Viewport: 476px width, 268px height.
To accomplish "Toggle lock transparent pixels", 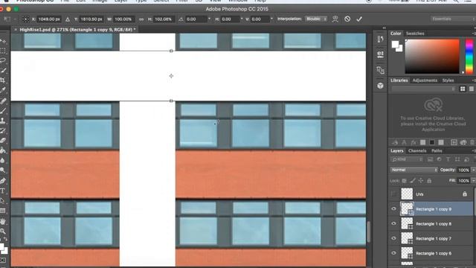I will click(405, 181).
